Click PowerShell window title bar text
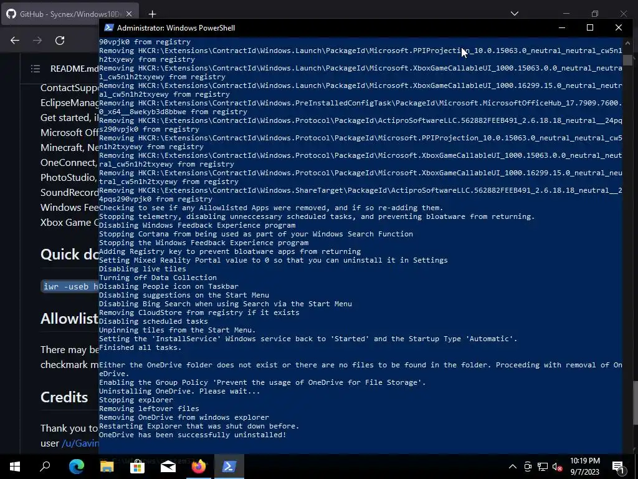 point(176,27)
